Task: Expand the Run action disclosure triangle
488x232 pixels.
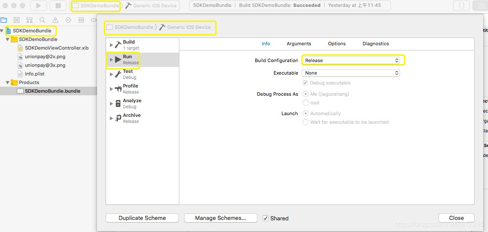Action: (x=111, y=60)
